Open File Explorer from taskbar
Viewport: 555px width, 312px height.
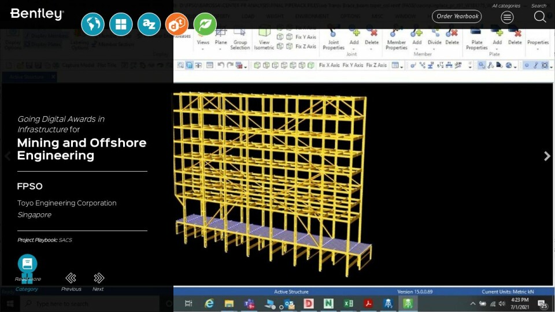(229, 303)
